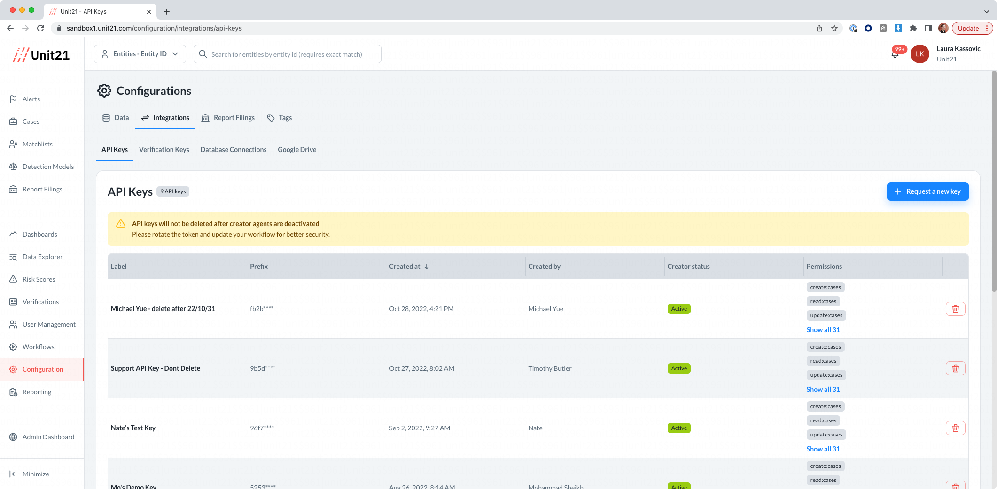Click the date Sep 2, 2022, 9:27 AM
The image size is (997, 489).
pyautogui.click(x=420, y=428)
